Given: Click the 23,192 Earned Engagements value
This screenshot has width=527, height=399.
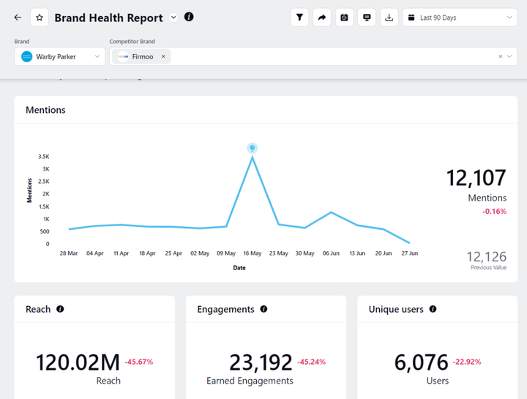Looking at the screenshot, I should click(x=261, y=362).
